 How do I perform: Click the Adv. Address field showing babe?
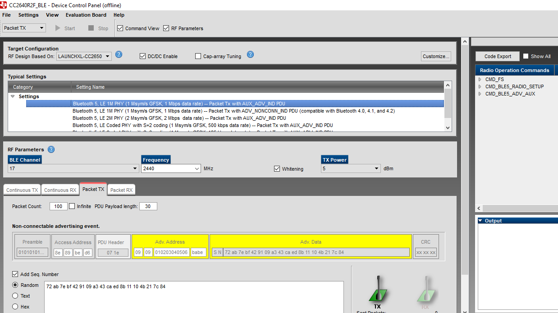[x=199, y=252]
